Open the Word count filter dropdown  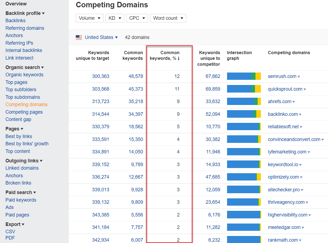pyautogui.click(x=168, y=18)
